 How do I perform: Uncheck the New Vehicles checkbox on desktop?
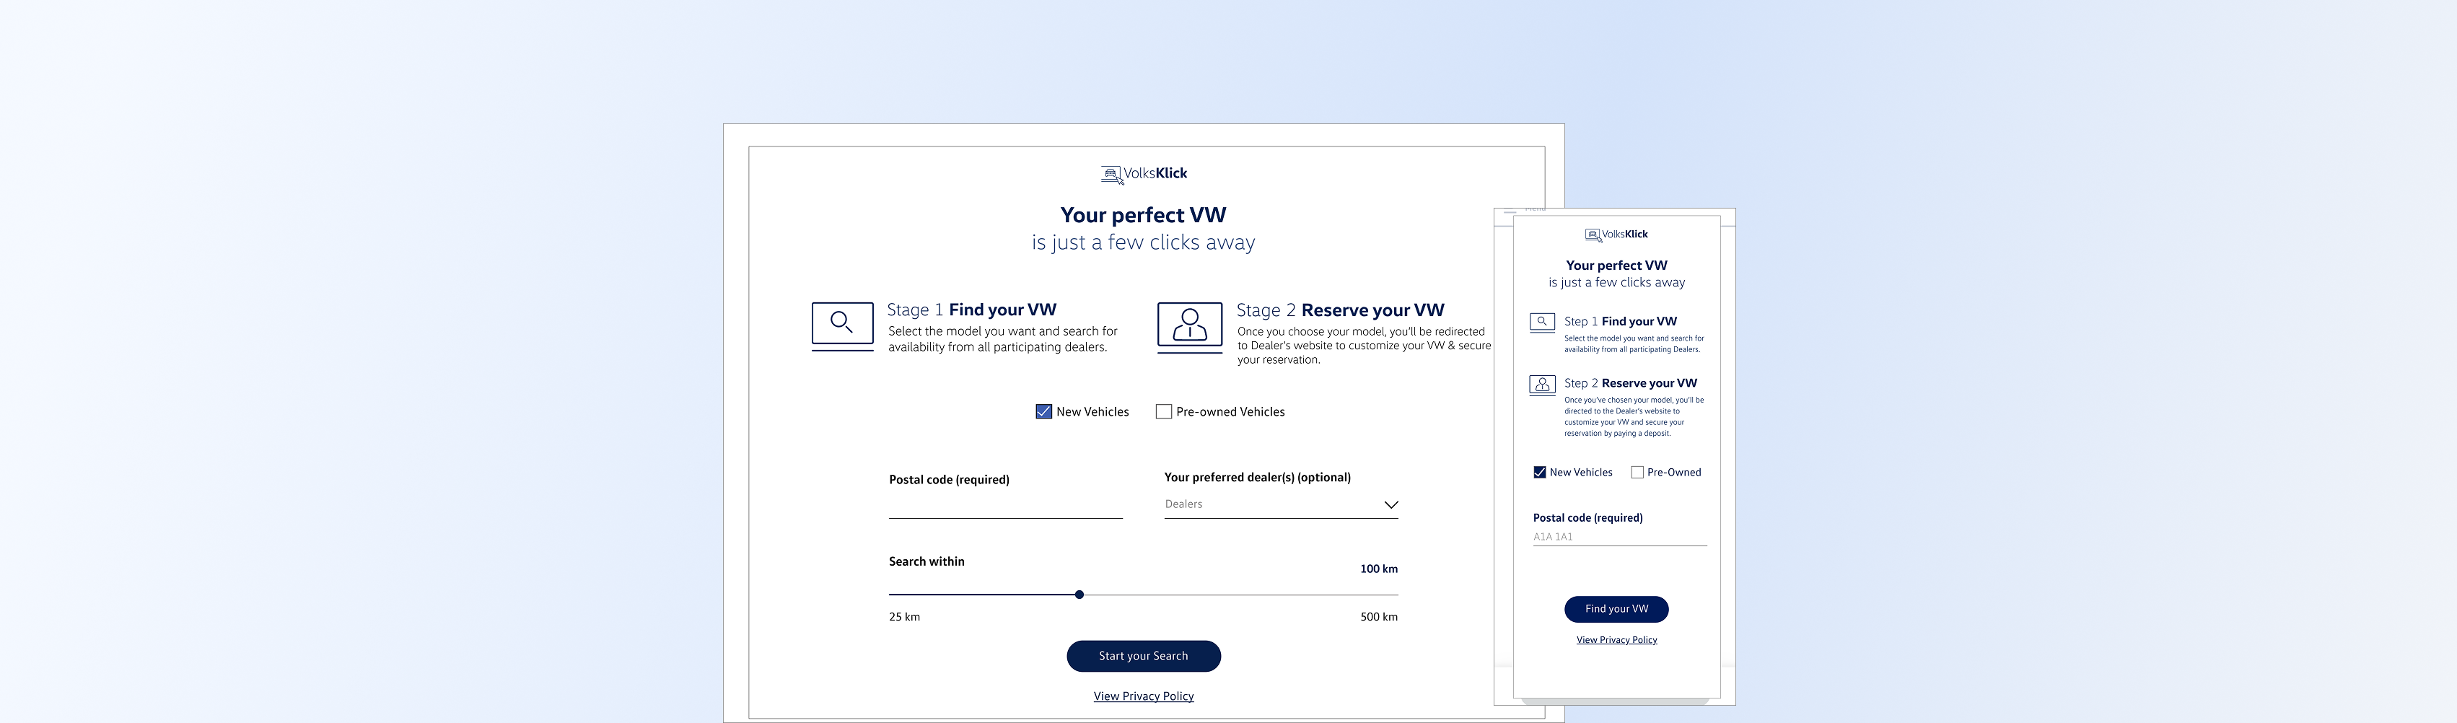coord(1043,412)
